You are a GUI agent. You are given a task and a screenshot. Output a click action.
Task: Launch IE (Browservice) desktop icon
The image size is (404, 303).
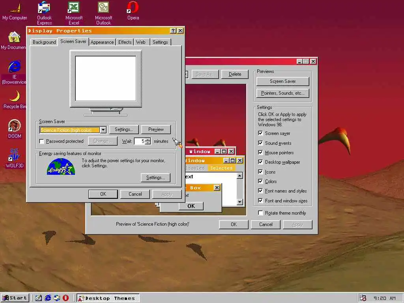click(14, 73)
